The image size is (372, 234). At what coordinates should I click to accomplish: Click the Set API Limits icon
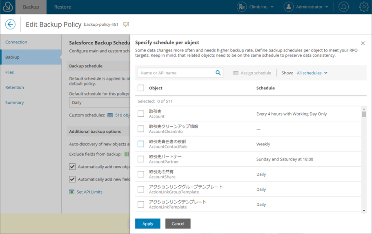pyautogui.click(x=71, y=192)
